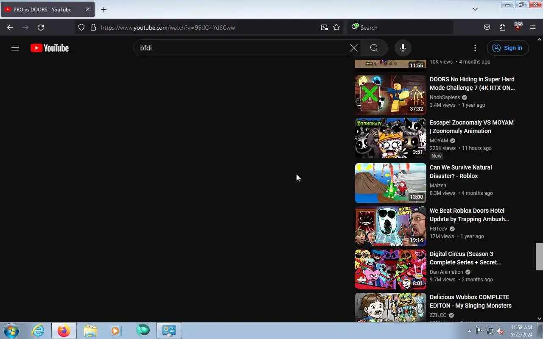Visit the MOYAM channel
Viewport: 543px width, 339px height.
point(439,141)
